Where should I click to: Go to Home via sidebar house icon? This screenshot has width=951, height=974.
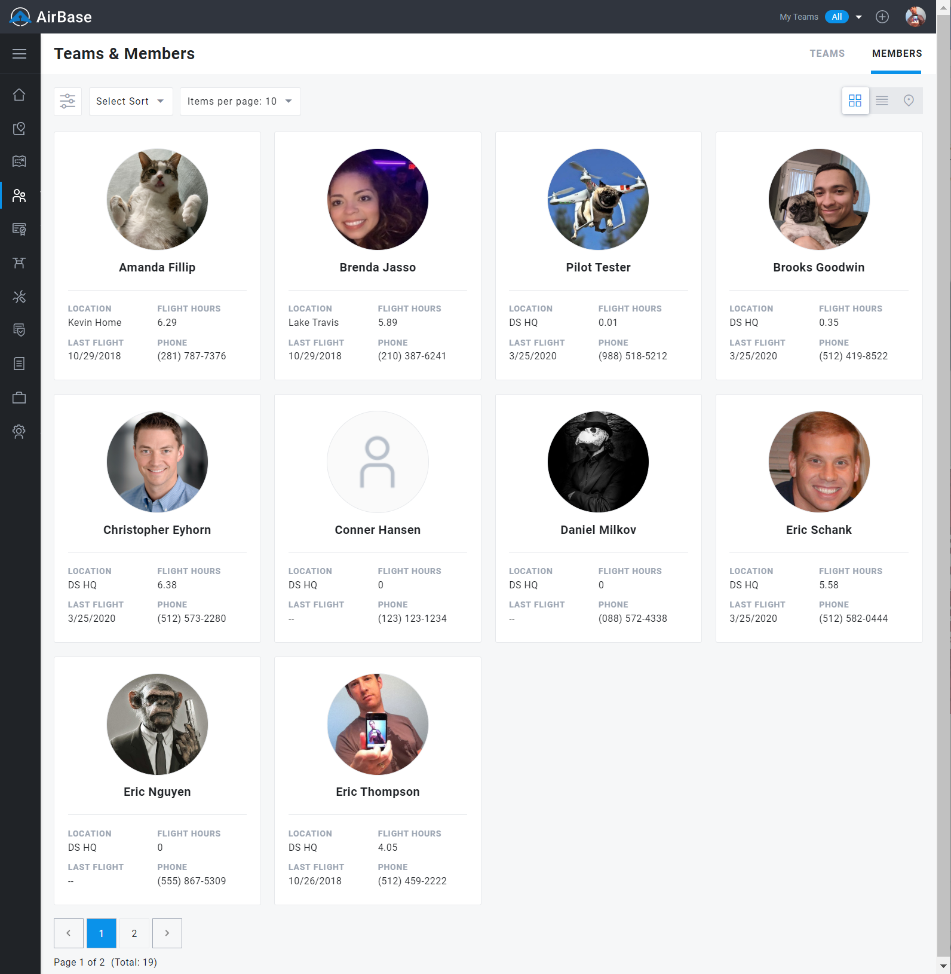click(19, 95)
